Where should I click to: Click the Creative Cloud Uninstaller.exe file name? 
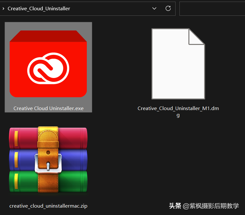(x=49, y=108)
